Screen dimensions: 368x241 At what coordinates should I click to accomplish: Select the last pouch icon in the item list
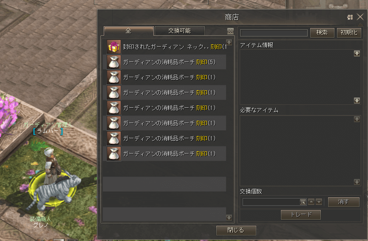114,154
